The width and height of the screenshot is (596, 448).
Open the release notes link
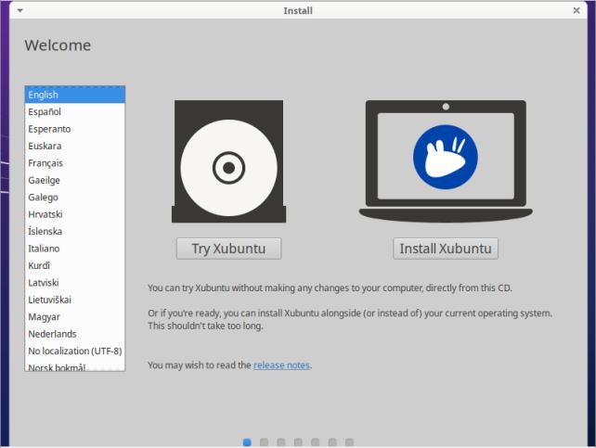(x=281, y=365)
